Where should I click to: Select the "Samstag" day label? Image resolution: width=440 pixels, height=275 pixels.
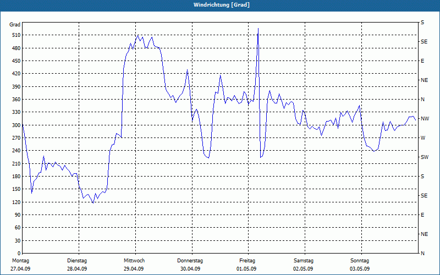(304, 261)
